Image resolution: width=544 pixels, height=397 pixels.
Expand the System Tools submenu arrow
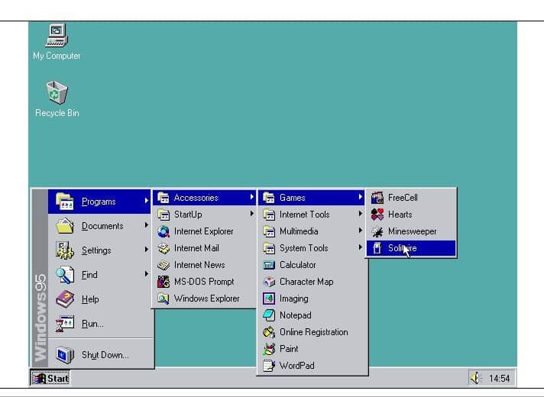coord(360,247)
